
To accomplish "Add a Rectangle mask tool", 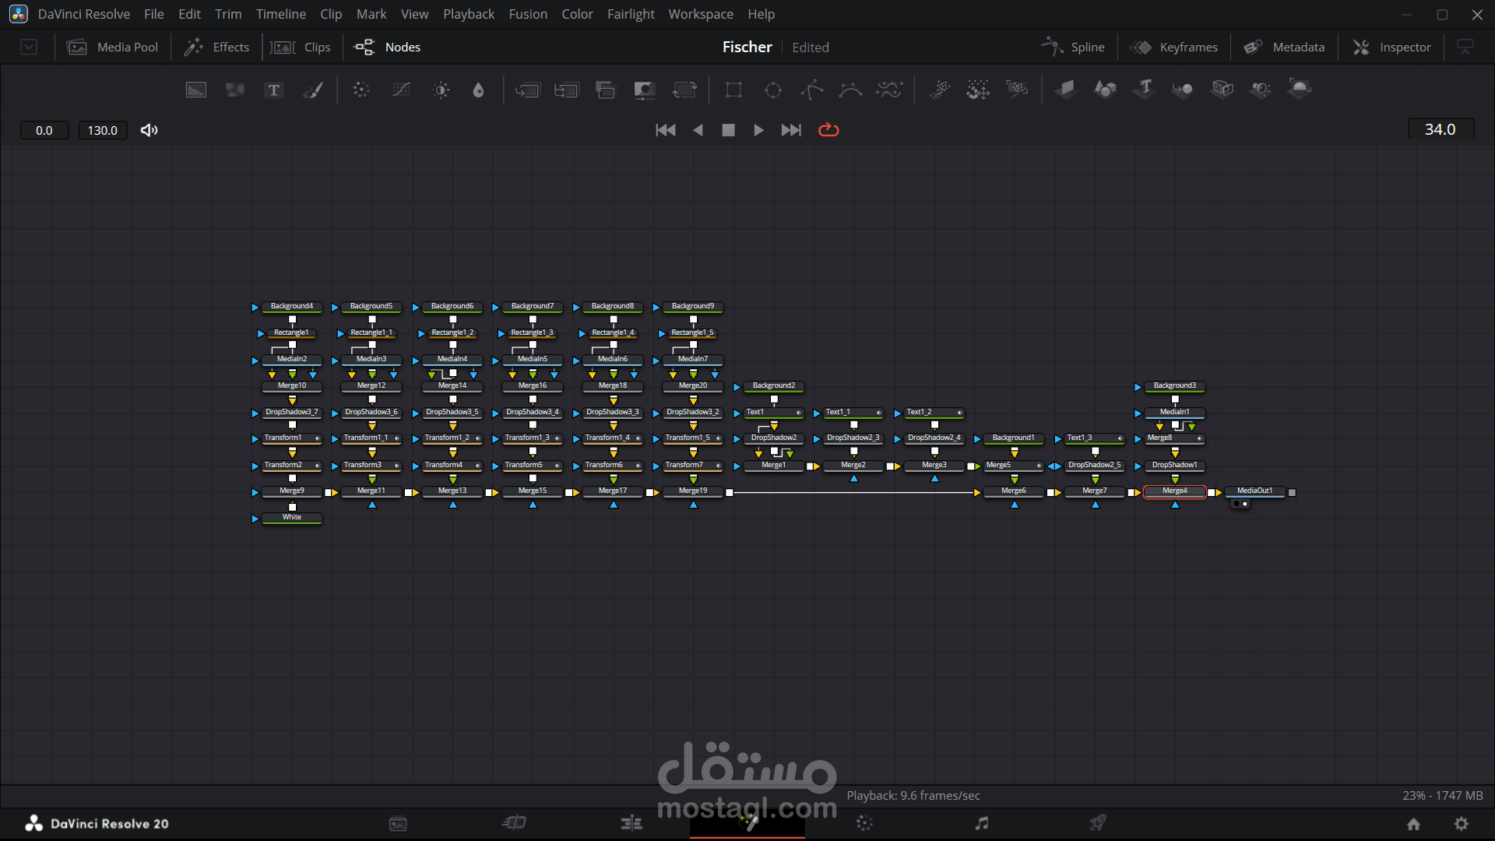I will 733,90.
